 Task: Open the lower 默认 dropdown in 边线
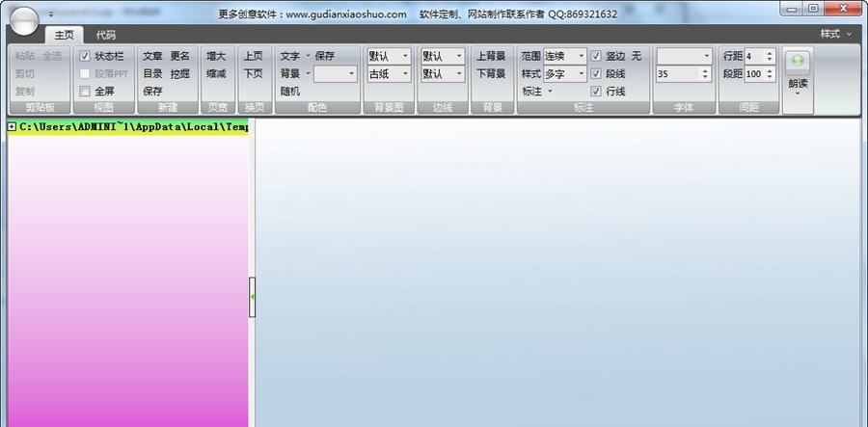click(x=443, y=73)
